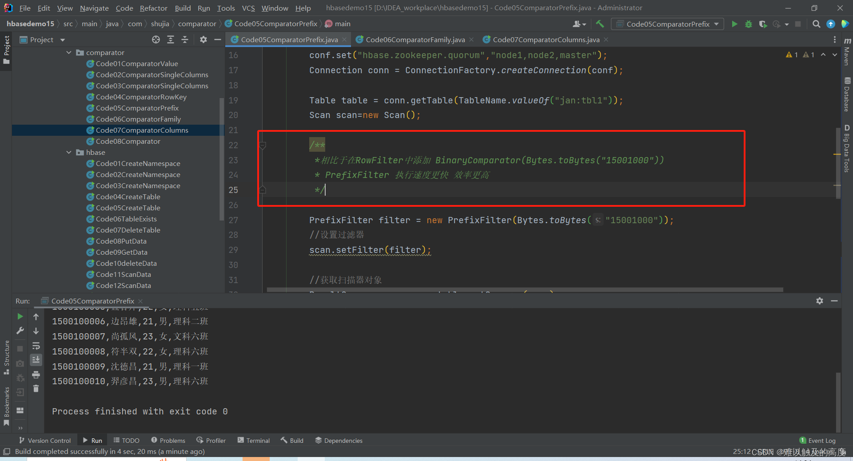This screenshot has height=461, width=853.
Task: Open Search Everywhere magnifier icon
Action: tap(816, 24)
